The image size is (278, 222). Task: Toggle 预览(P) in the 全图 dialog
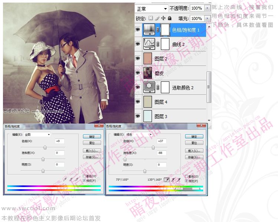[84, 181]
